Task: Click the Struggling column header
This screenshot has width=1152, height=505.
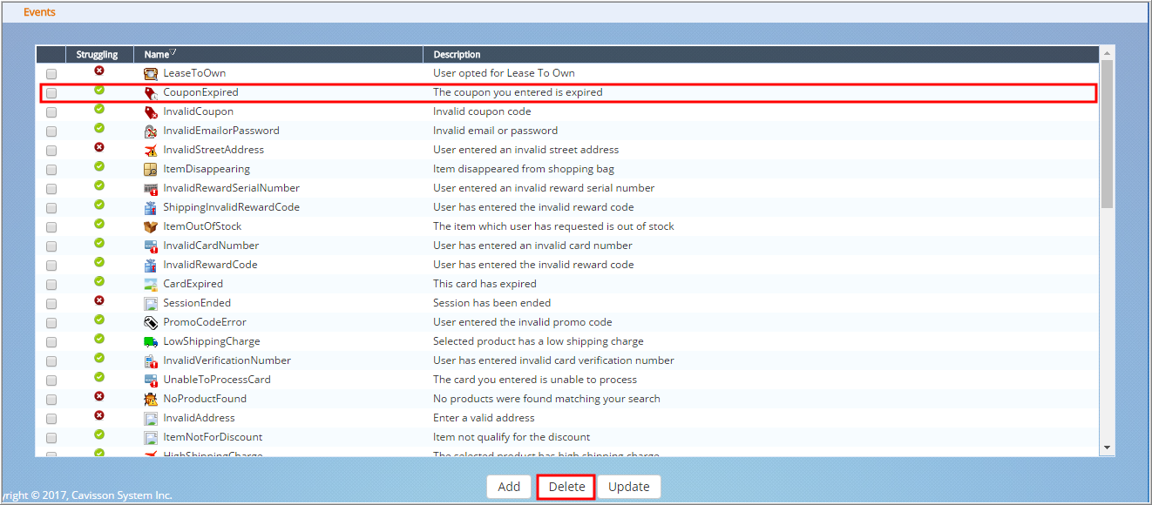Action: tap(97, 55)
